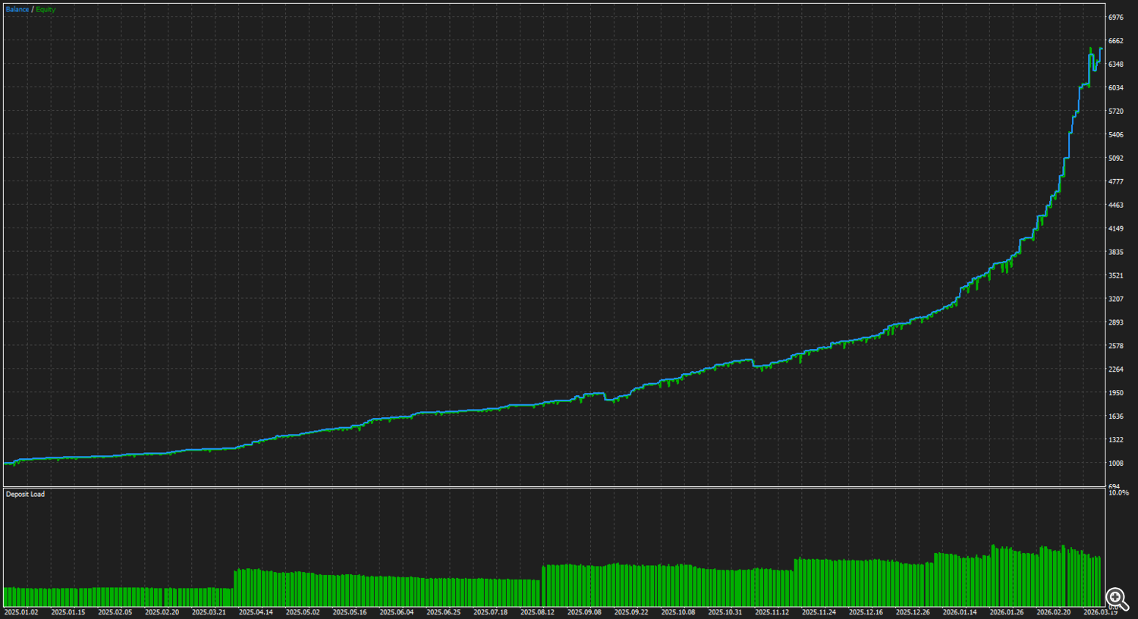Select the 2025.01.02 date label
1138x619 pixels.
pyautogui.click(x=21, y=612)
